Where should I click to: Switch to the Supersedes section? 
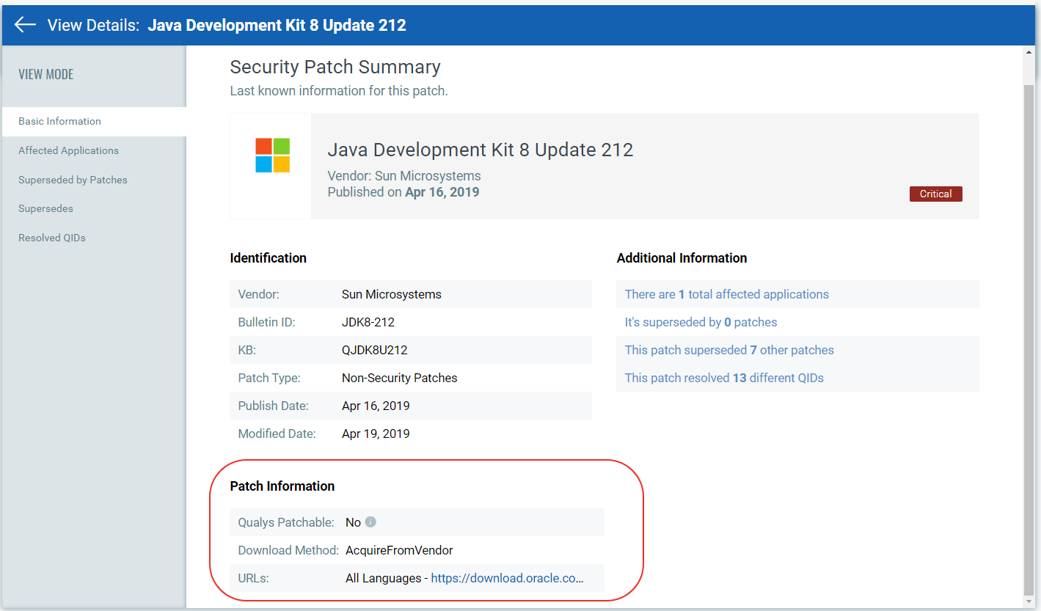pos(45,209)
